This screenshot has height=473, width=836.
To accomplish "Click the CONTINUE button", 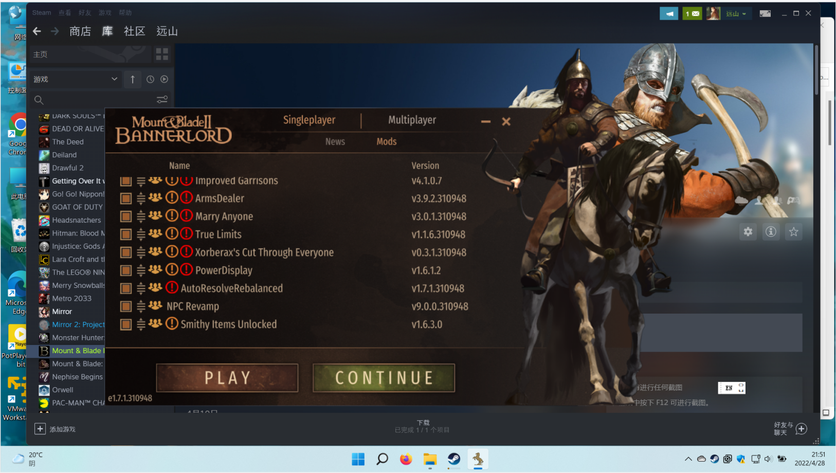I will (384, 378).
